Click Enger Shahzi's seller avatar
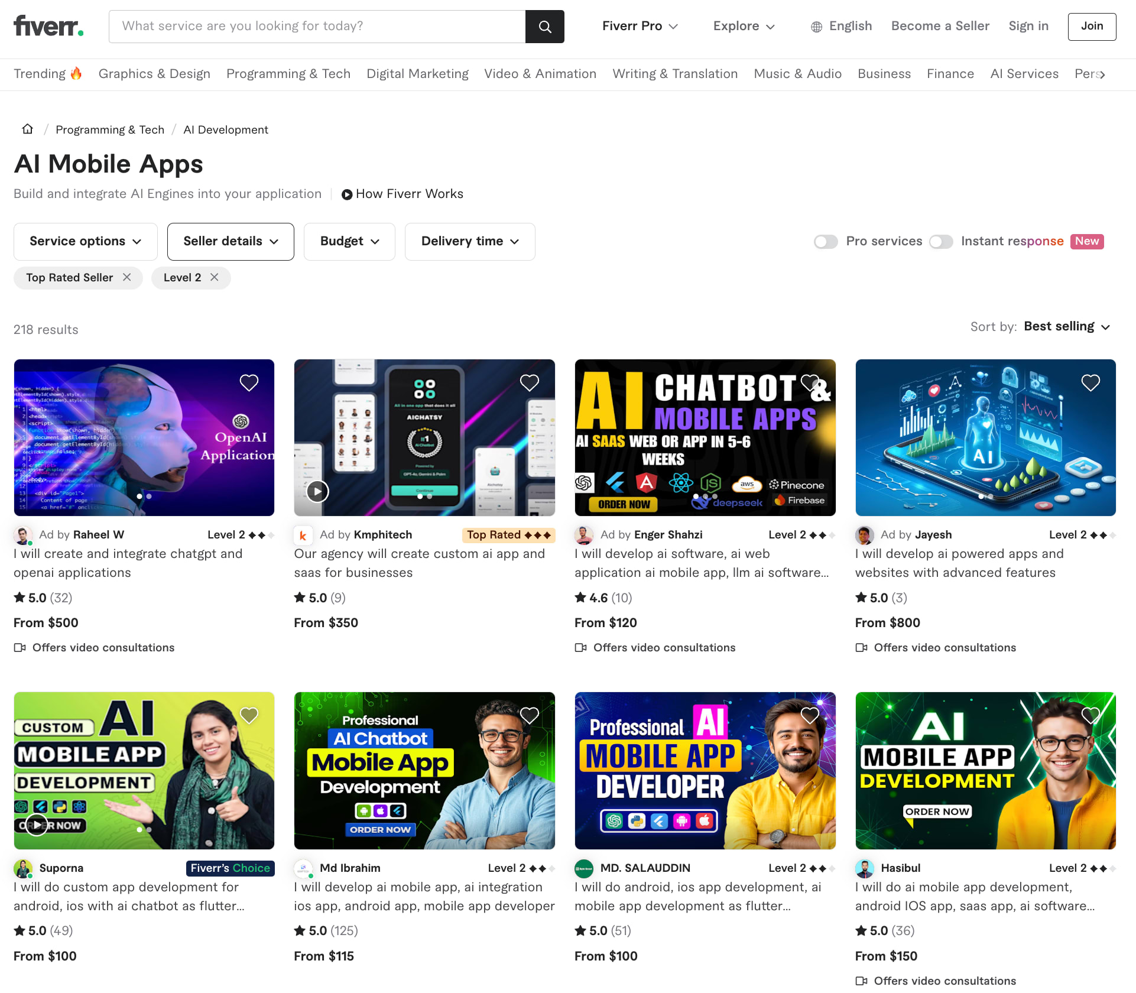This screenshot has height=993, width=1136. tap(584, 536)
